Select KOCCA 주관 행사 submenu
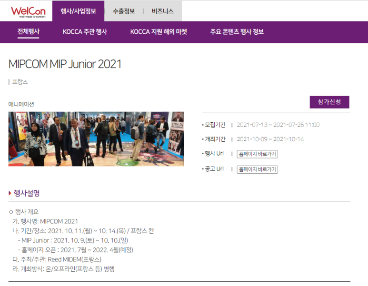 tap(85, 32)
